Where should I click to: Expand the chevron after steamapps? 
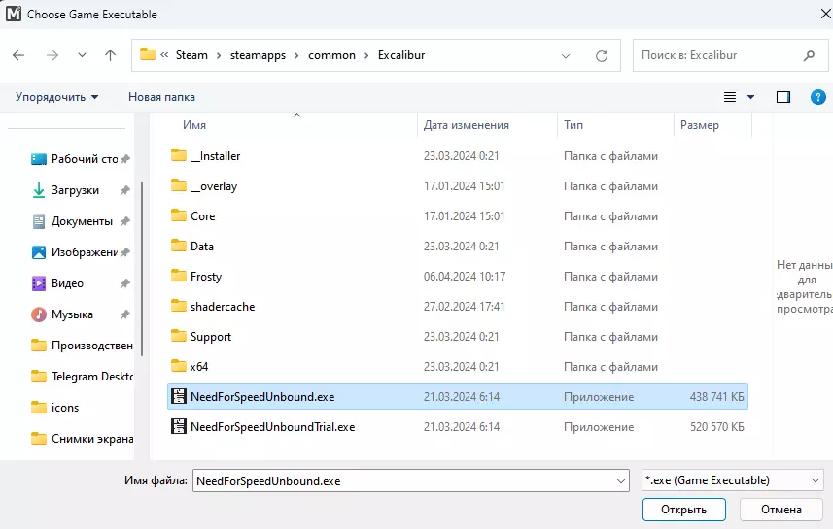296,55
